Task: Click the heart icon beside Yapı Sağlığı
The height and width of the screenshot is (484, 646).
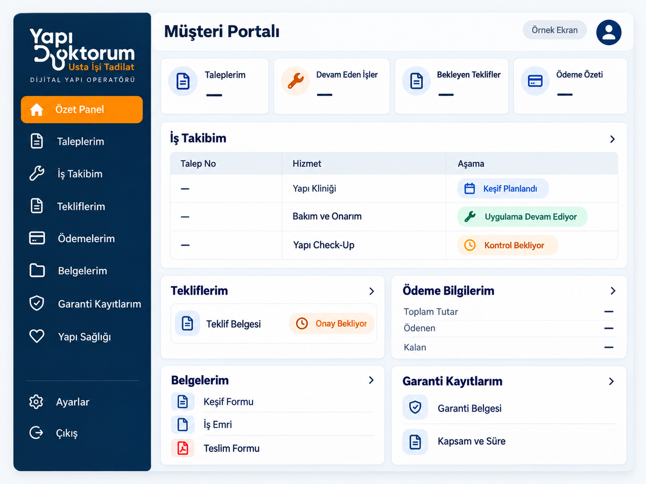Action: tap(37, 337)
